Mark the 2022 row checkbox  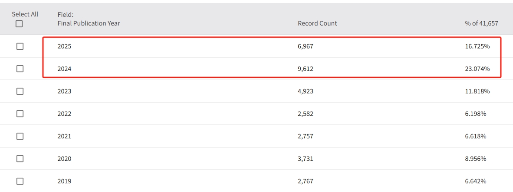[x=20, y=114]
